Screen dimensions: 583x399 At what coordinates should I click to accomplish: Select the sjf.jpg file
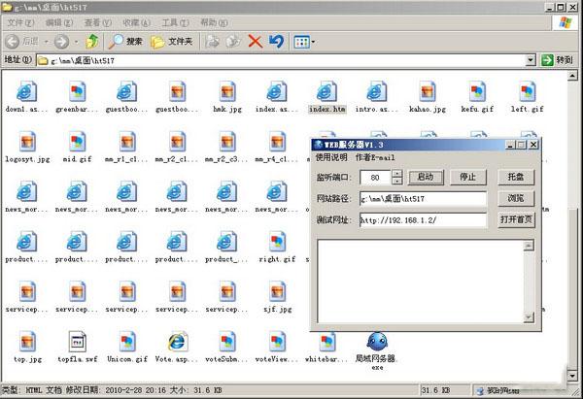pyautogui.click(x=277, y=297)
